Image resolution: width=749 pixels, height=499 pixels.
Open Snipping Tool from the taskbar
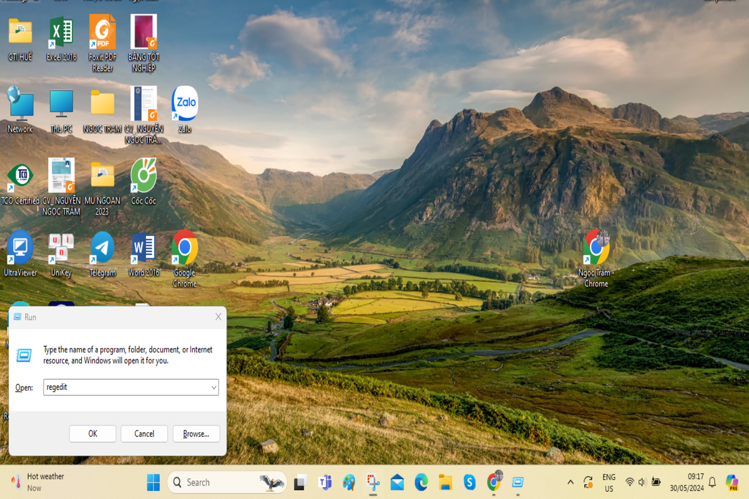[x=373, y=482]
